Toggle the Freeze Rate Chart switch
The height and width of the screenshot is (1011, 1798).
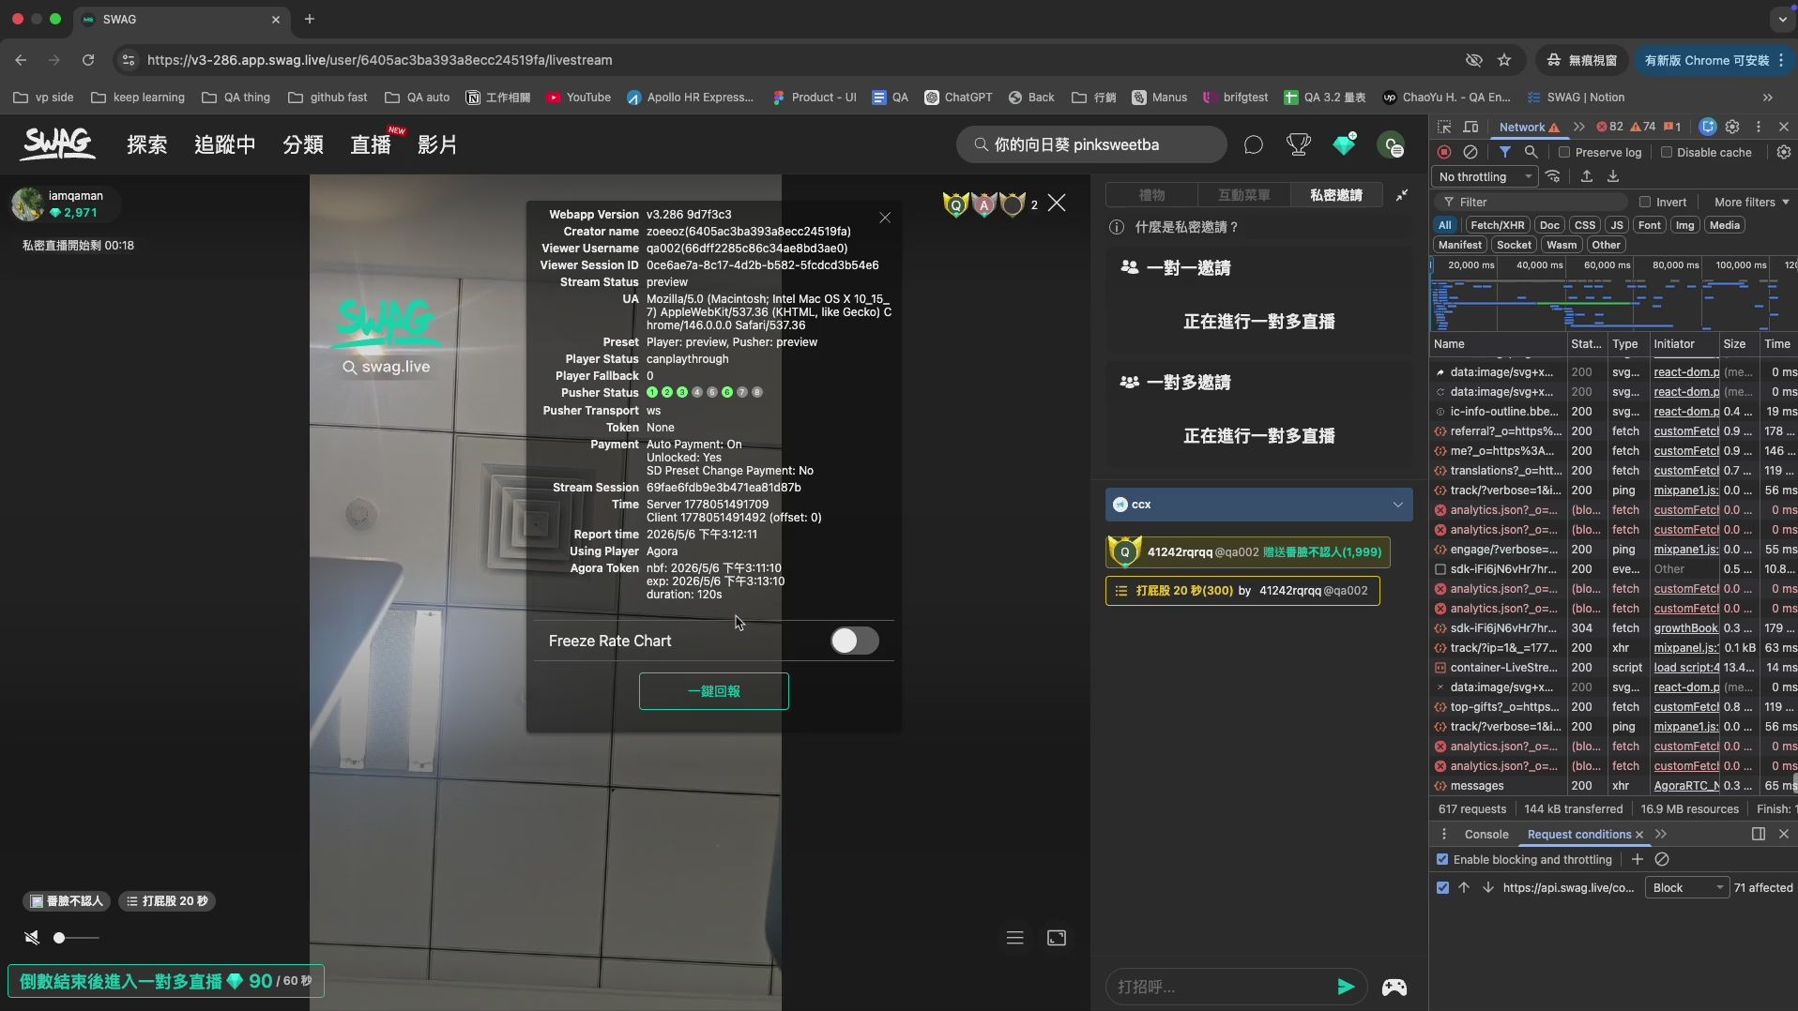pyautogui.click(x=855, y=641)
